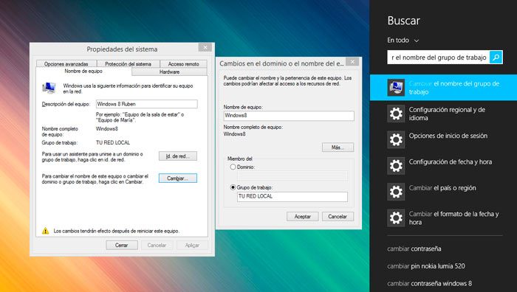Click the Nombre de equipo field containing Windows8

289,116
